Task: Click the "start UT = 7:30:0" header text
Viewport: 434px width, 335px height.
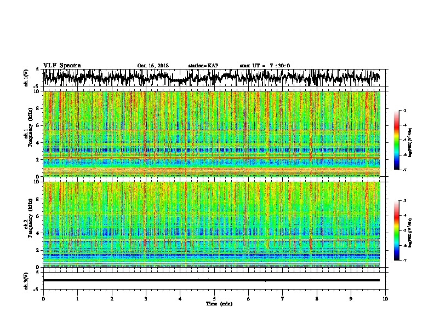Action: point(265,66)
